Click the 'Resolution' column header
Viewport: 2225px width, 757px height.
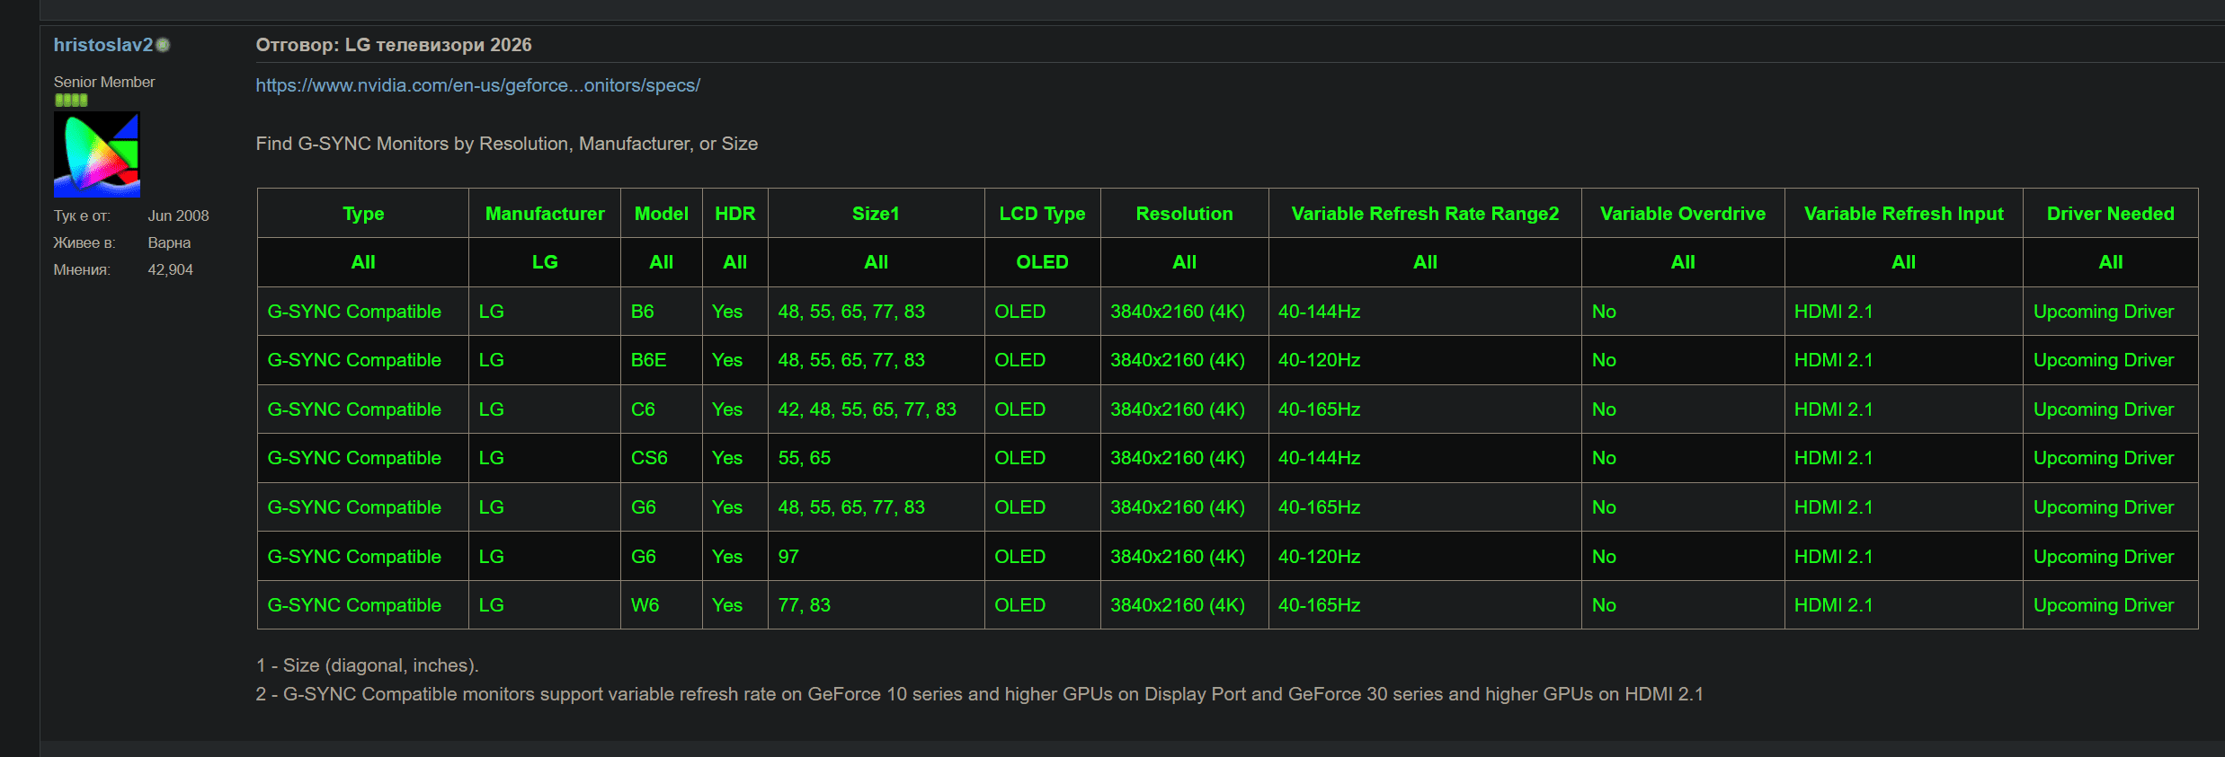[1185, 214]
